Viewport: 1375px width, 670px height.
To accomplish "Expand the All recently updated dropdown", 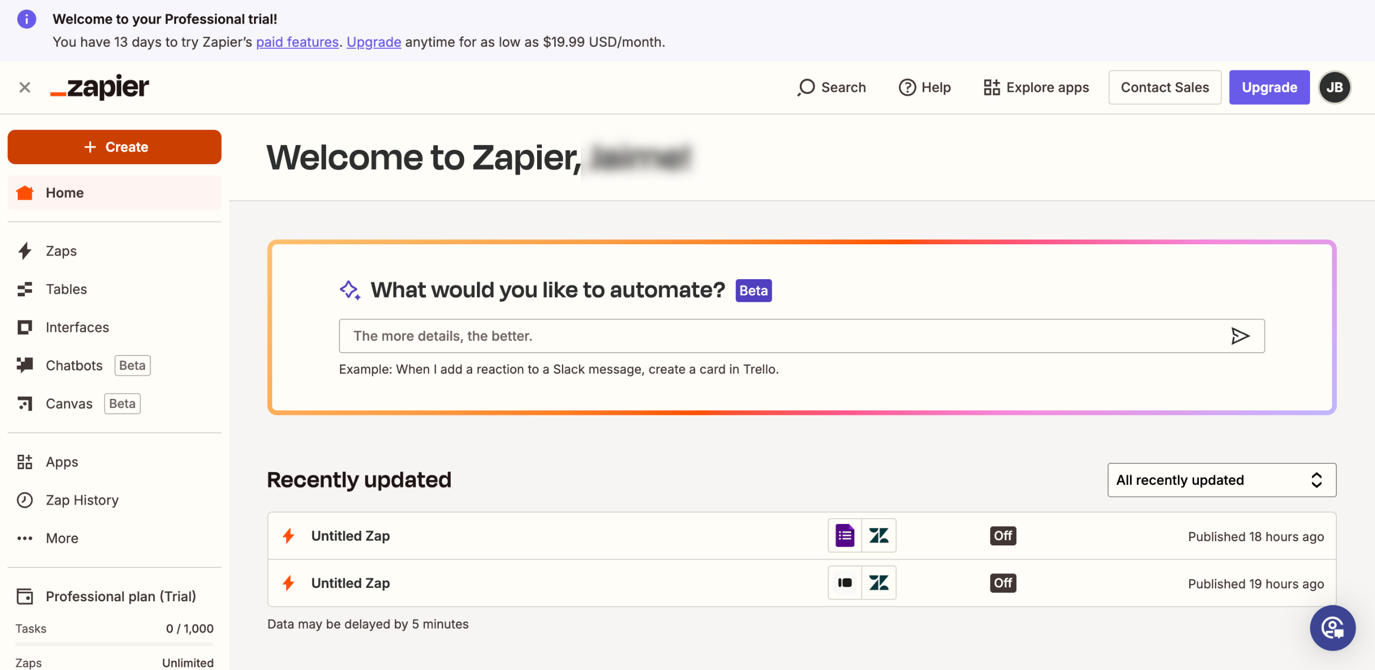I will 1221,480.
